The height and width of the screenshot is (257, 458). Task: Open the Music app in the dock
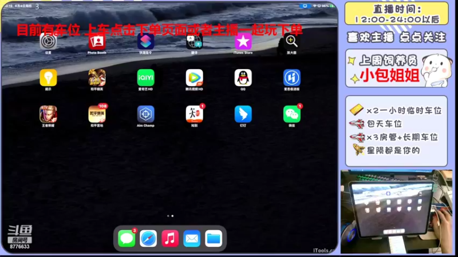click(x=170, y=238)
